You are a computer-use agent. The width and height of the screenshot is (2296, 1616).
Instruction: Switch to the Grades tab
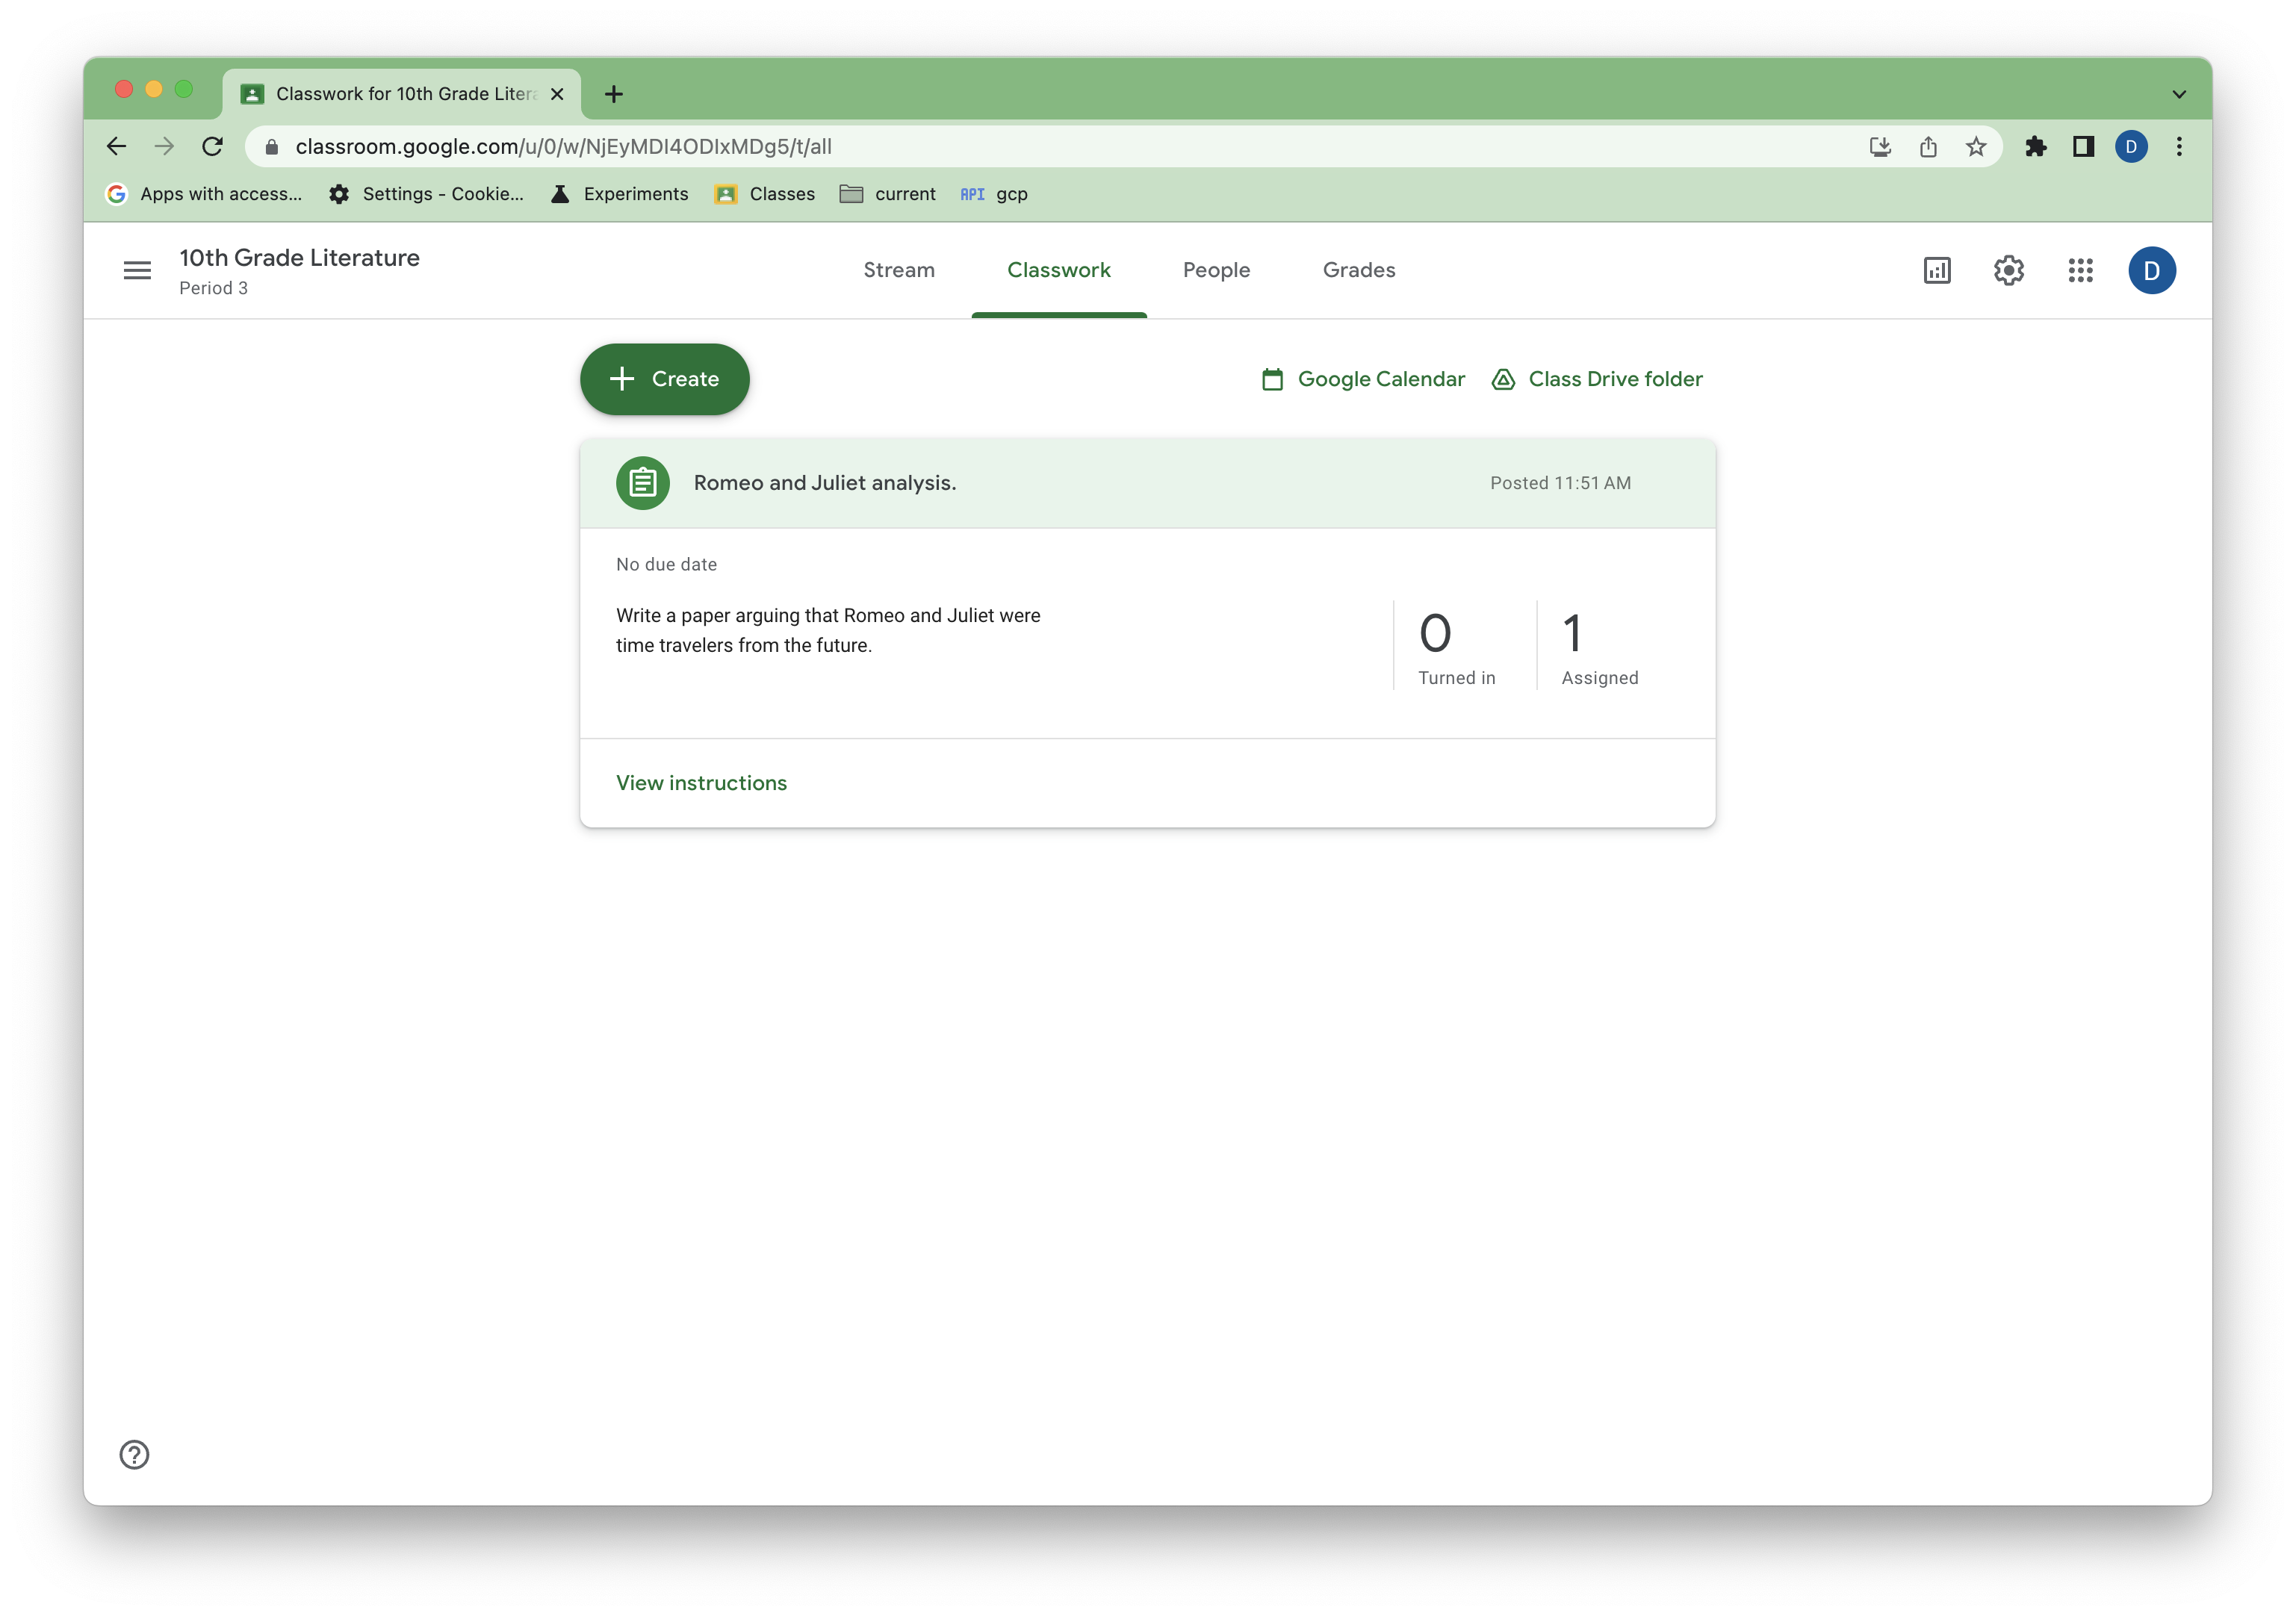click(x=1359, y=270)
